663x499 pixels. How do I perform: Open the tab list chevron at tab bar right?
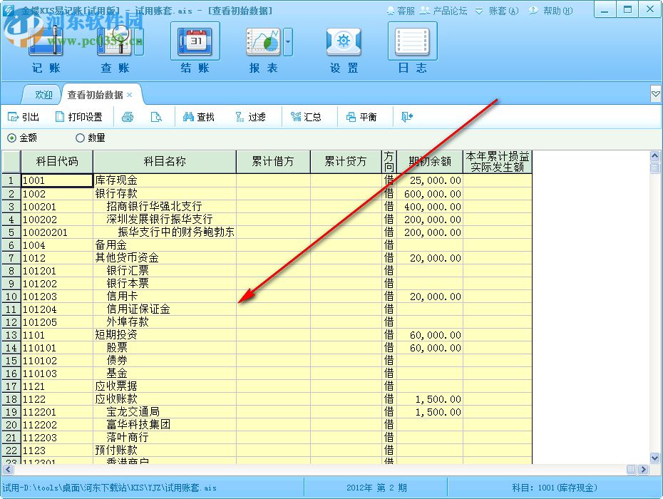(654, 93)
